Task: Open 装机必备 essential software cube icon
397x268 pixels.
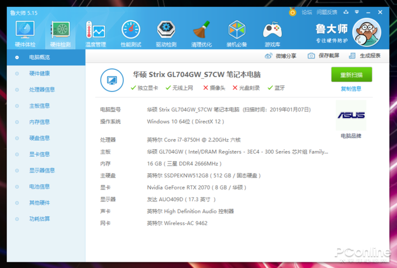Action: (236, 34)
